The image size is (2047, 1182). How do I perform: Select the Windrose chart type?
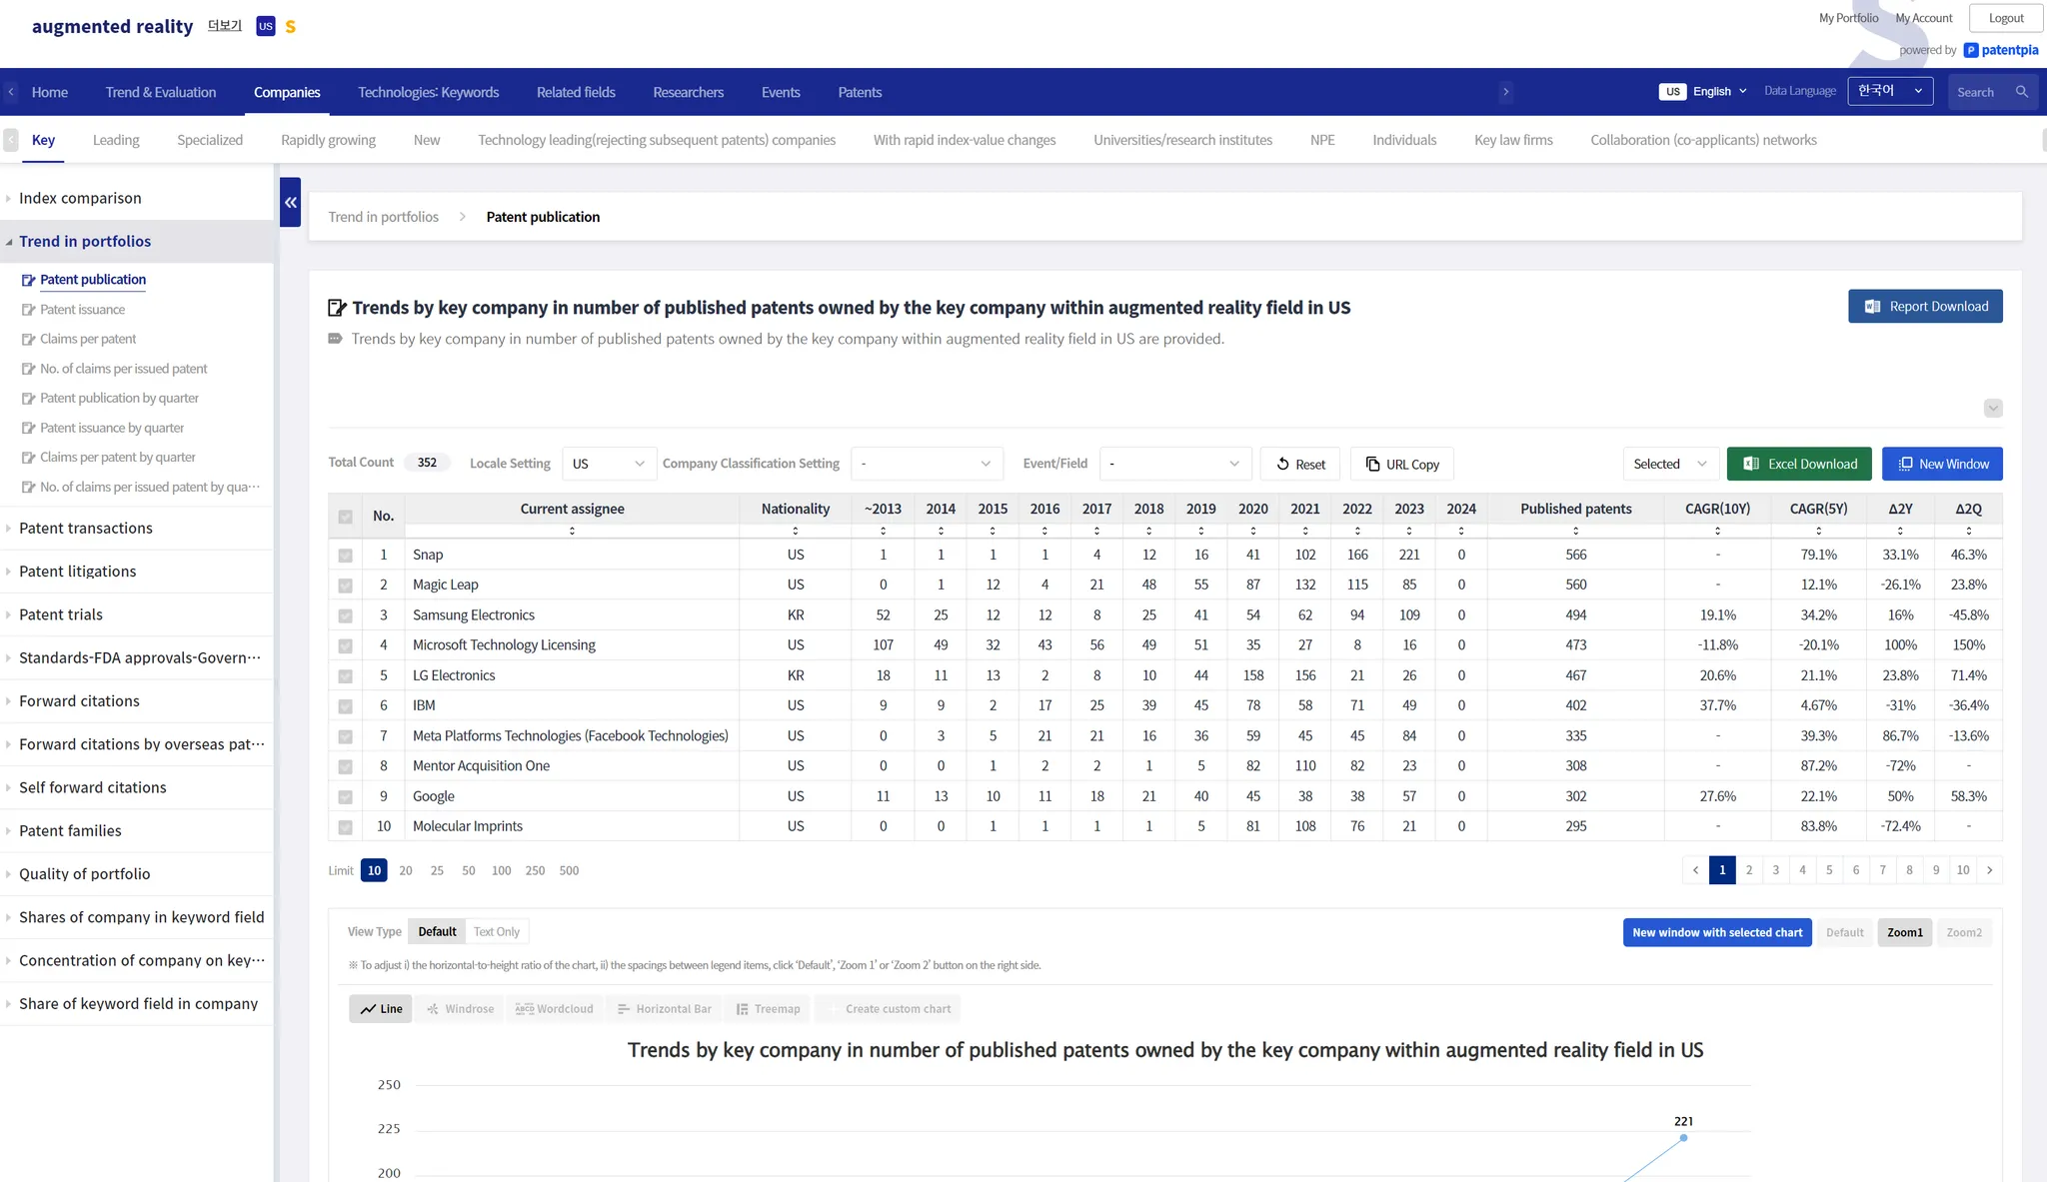(460, 1009)
